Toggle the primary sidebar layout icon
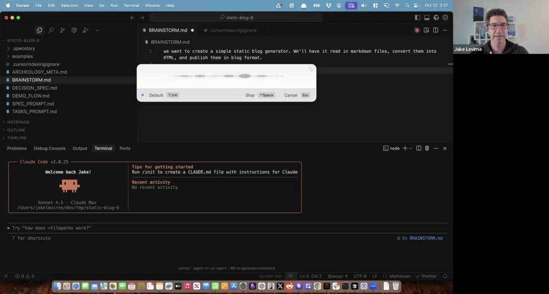 (x=417, y=18)
